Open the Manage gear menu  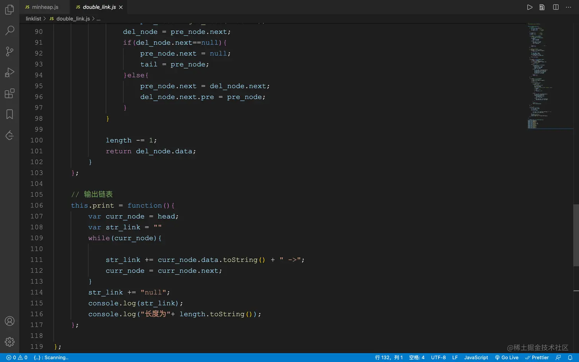10,342
